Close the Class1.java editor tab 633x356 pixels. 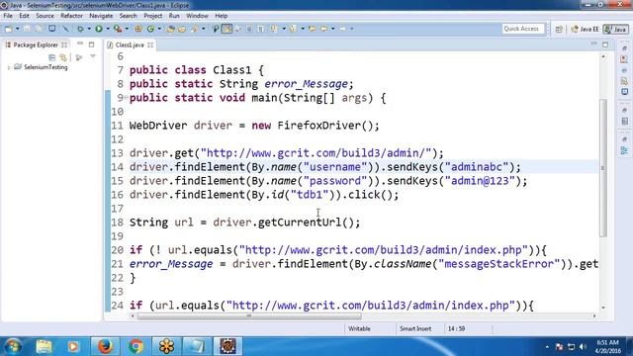(x=150, y=44)
